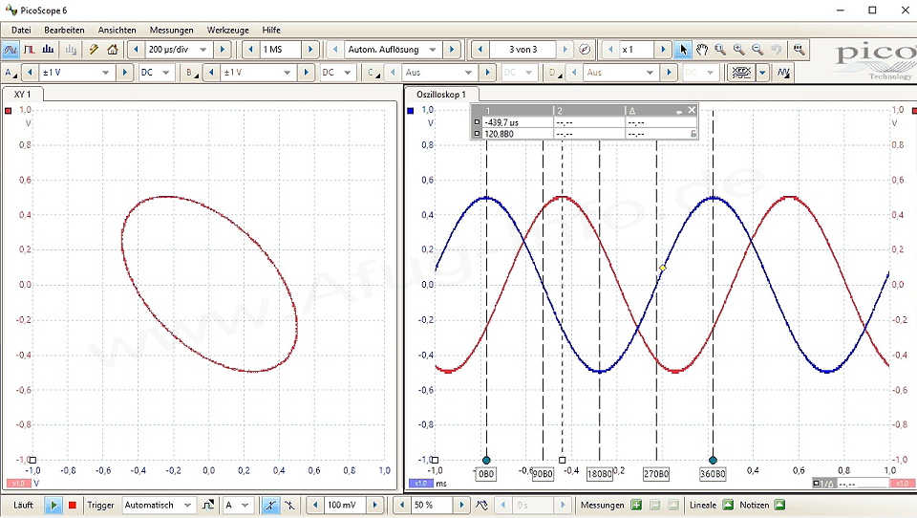Start capture with green play button
Screen dimensions: 917x518
(x=53, y=506)
